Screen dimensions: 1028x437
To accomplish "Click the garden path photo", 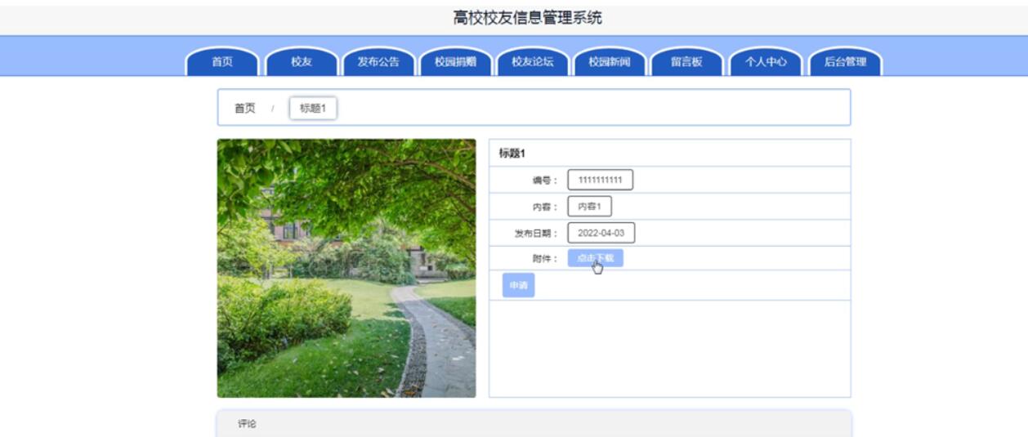I will coord(346,268).
